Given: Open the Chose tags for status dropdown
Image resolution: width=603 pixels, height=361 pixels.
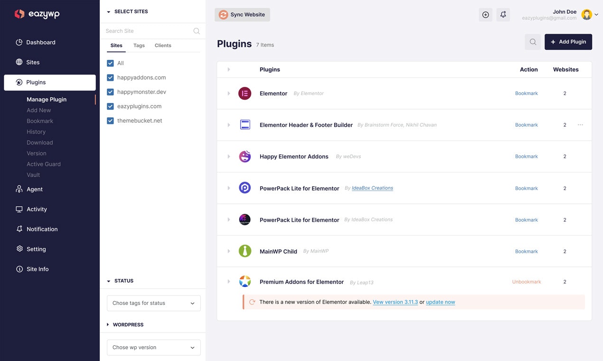Looking at the screenshot, I should pos(154,303).
